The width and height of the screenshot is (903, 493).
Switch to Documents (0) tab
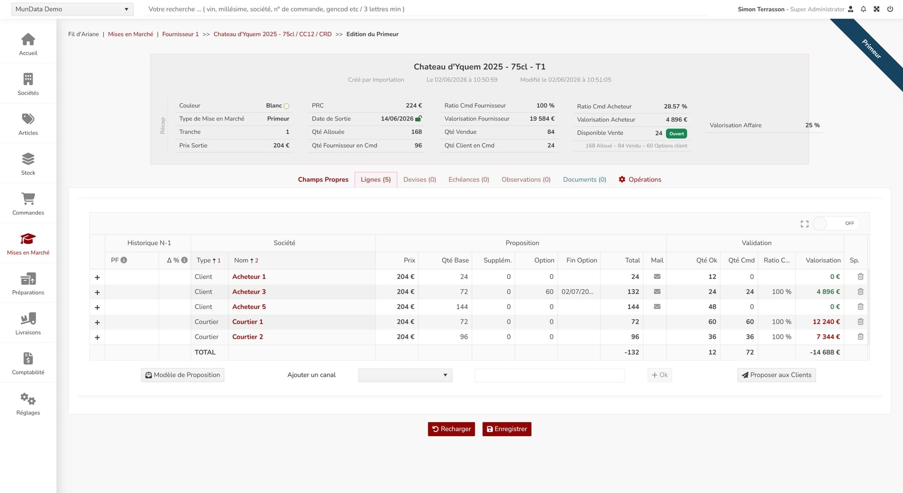tap(585, 180)
